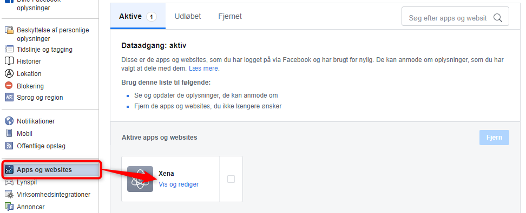Click the privacy lock icon in sidebar

(9, 30)
